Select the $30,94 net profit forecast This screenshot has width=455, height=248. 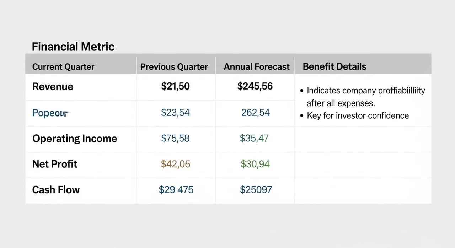click(x=255, y=164)
